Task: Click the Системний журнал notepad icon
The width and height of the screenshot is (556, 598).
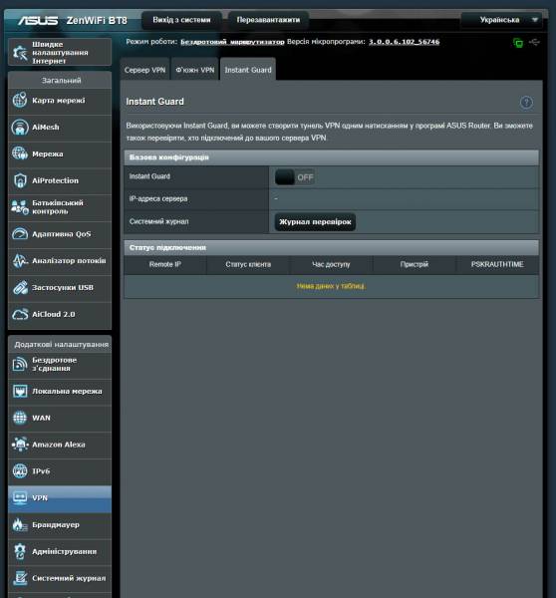Action: pos(20,578)
